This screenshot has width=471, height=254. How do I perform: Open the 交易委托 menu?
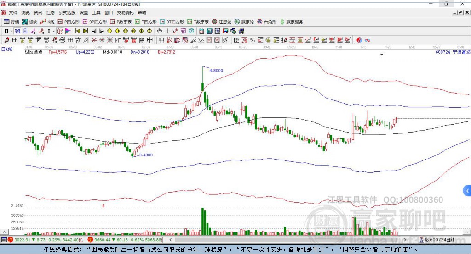pos(125,12)
